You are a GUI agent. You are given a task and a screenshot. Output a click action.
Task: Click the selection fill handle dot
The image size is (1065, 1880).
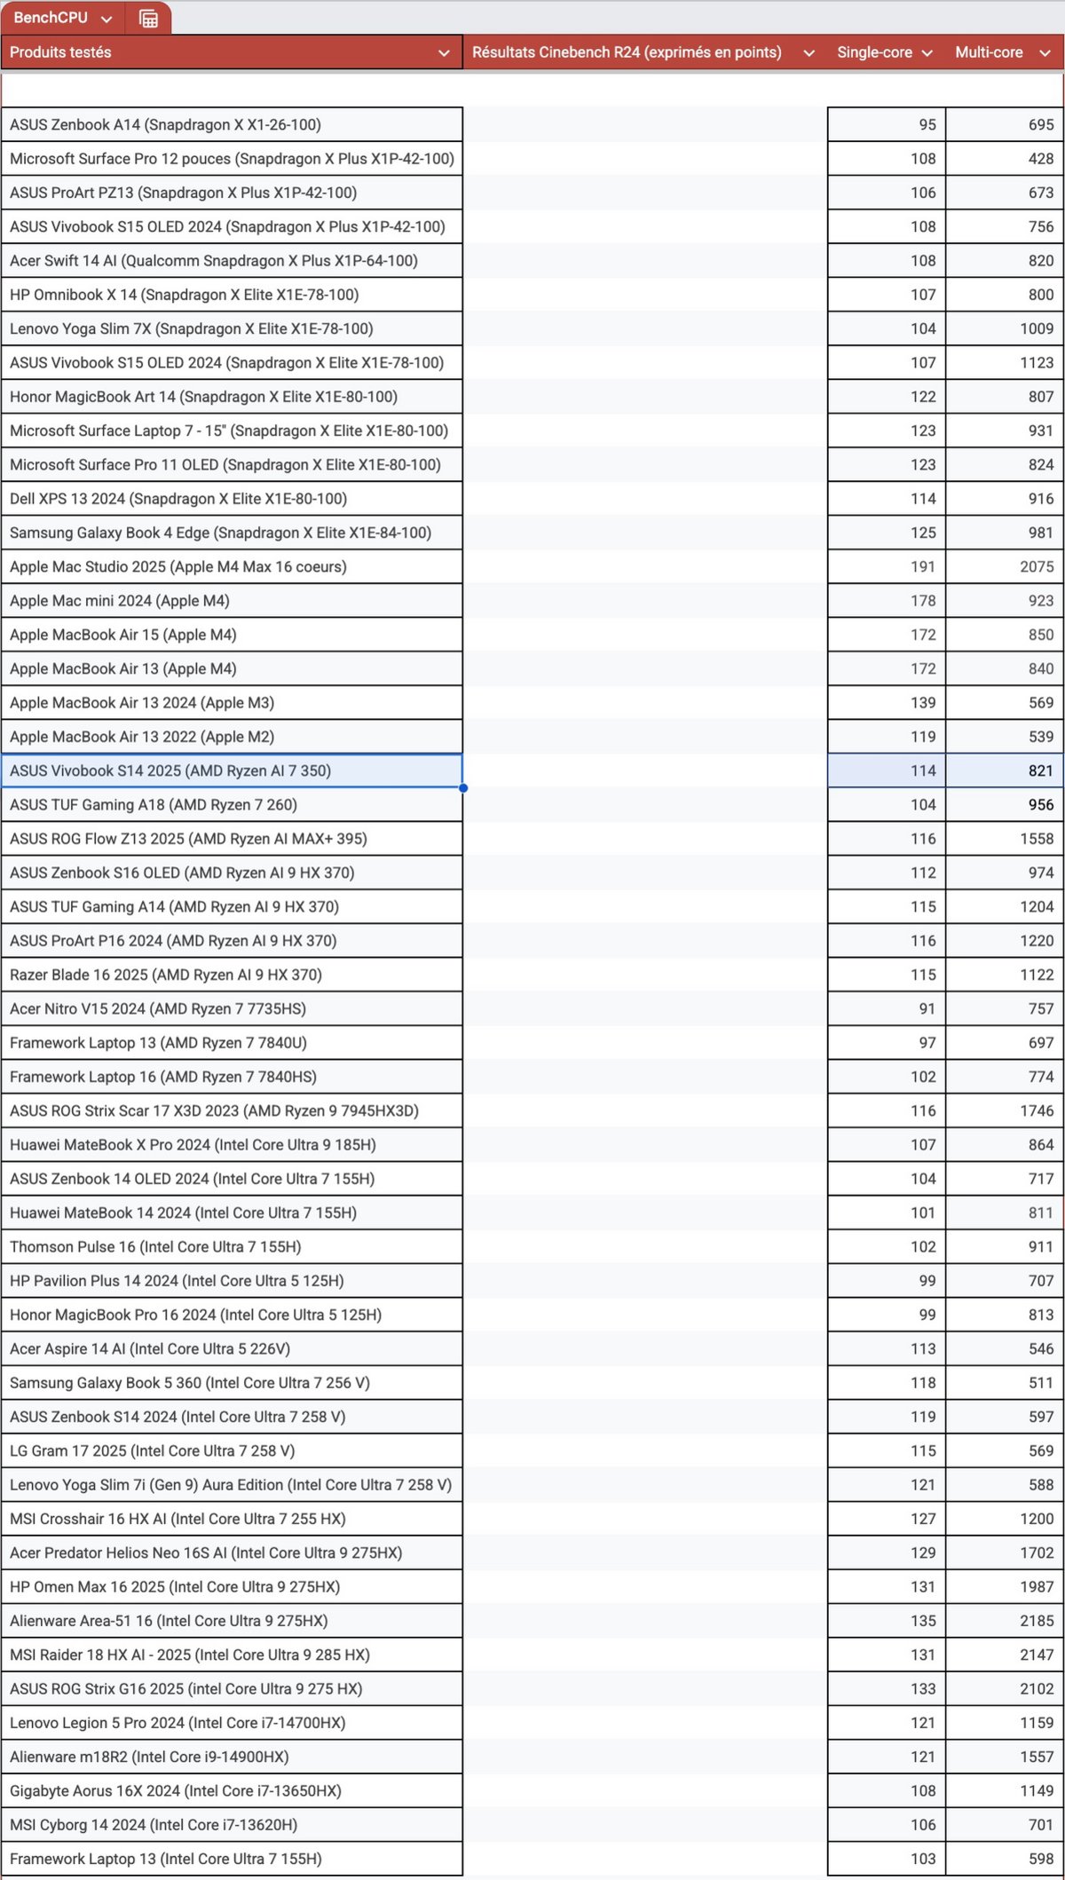point(463,788)
